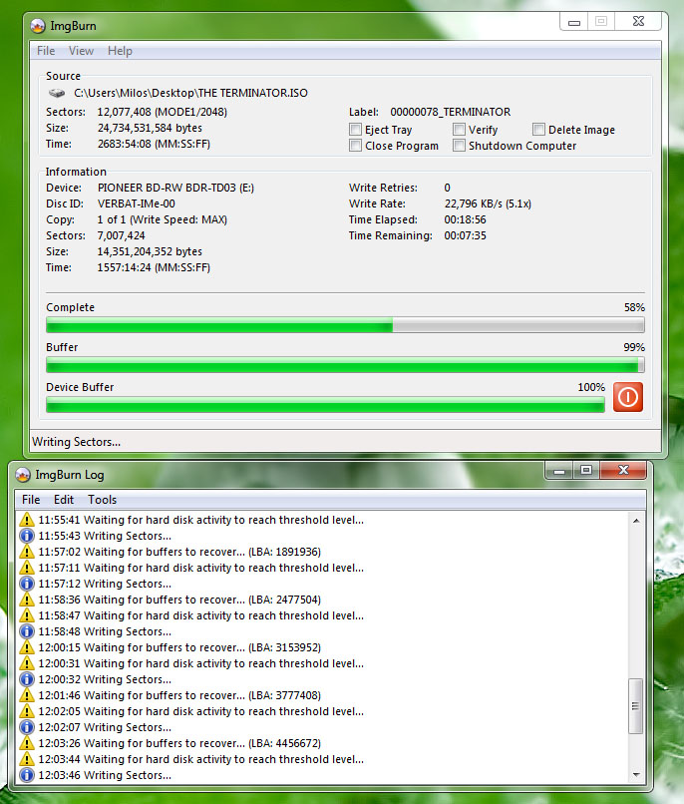Viewport: 684px width, 804px height.
Task: Click warning icon on 11:58:47 log entry
Action: coord(27,615)
